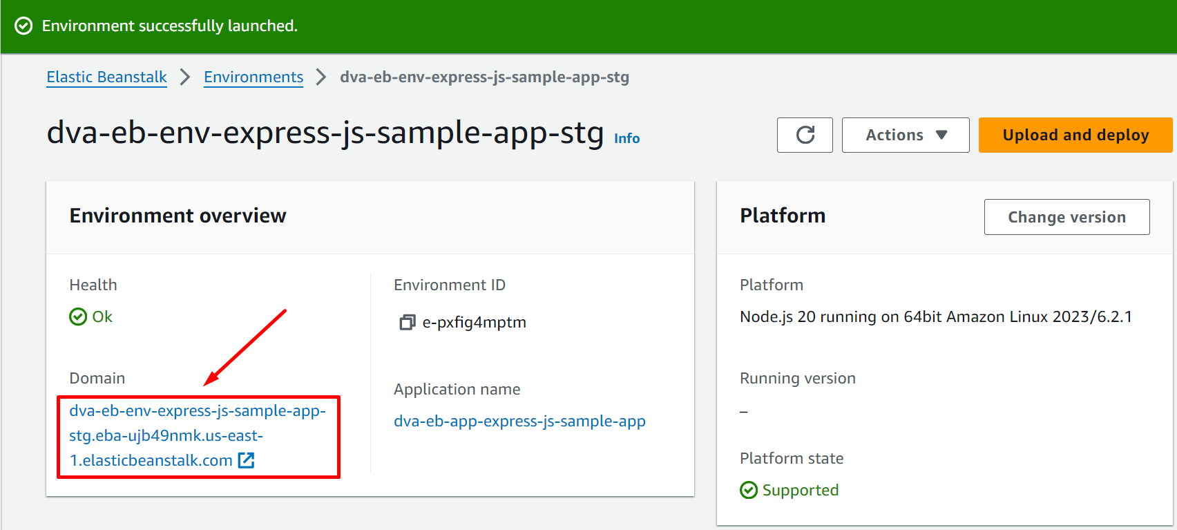
Task: Click the Change version button
Action: (1066, 217)
